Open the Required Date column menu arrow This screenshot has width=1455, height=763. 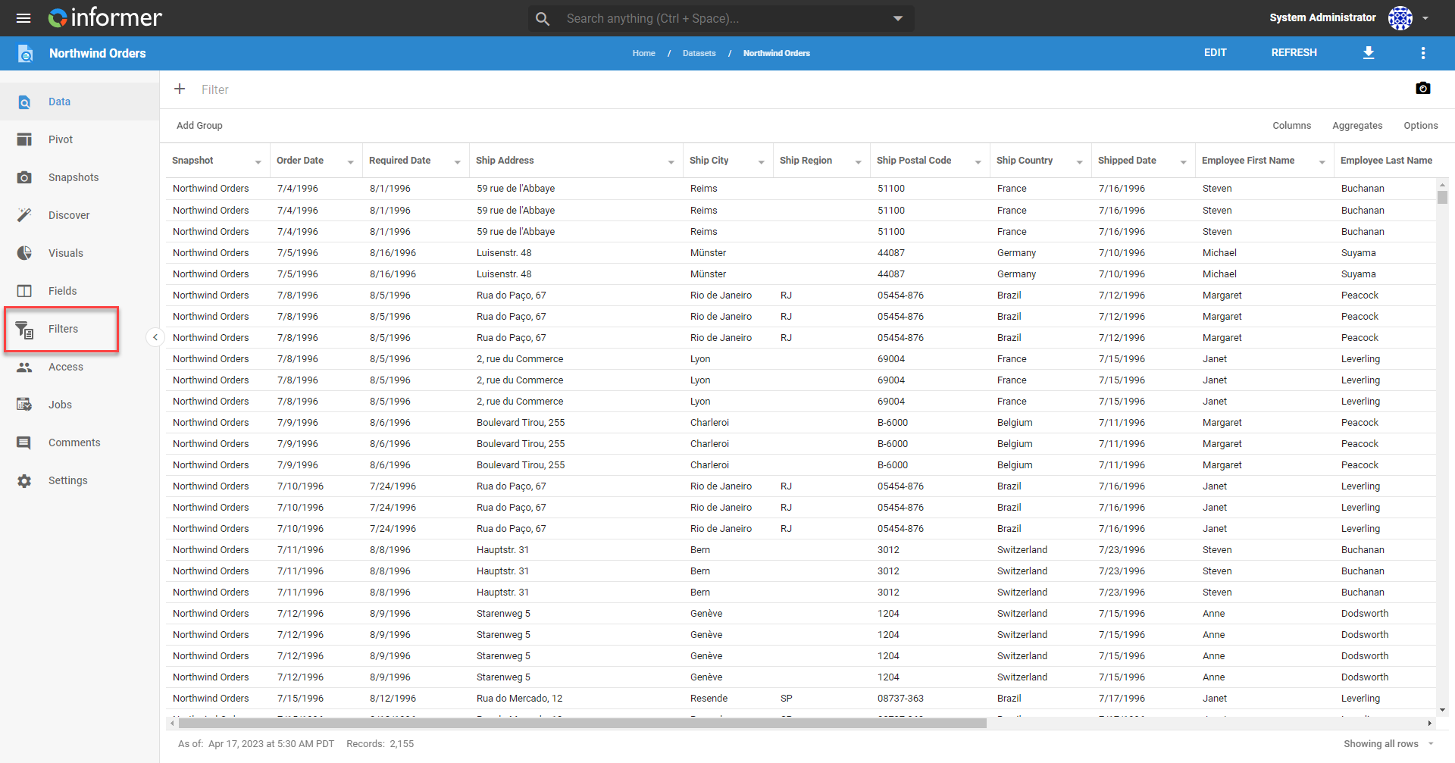coord(457,162)
